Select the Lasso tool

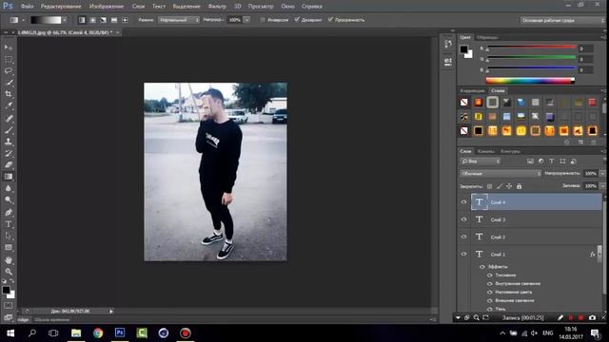9,71
